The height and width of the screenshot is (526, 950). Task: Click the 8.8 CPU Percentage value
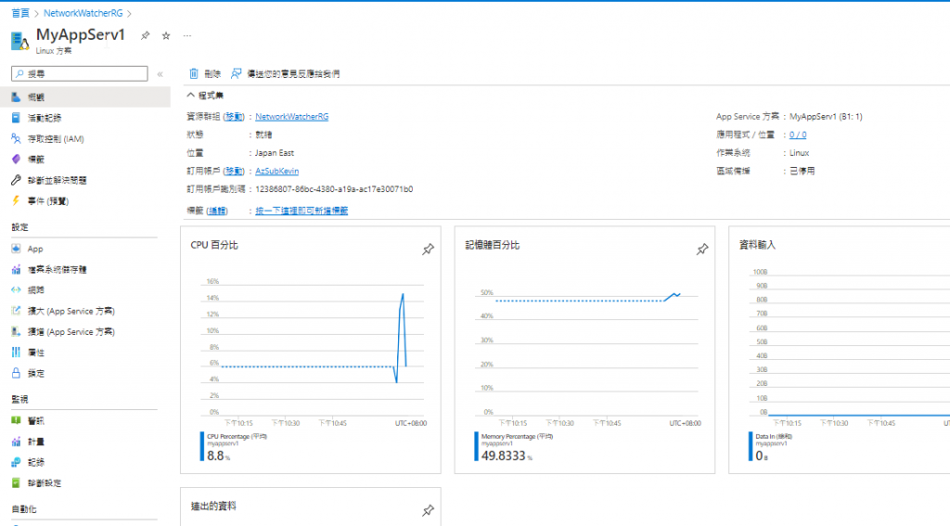(215, 455)
